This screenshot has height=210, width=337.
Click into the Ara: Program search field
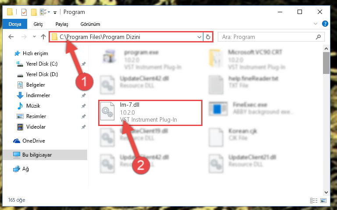(268, 37)
